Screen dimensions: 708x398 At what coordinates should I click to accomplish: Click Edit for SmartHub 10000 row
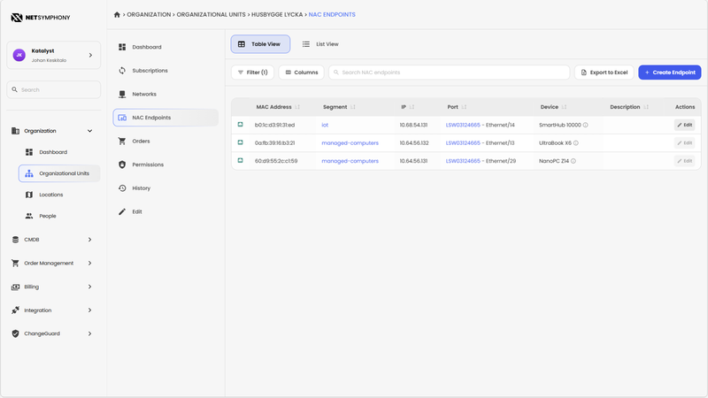tap(684, 125)
